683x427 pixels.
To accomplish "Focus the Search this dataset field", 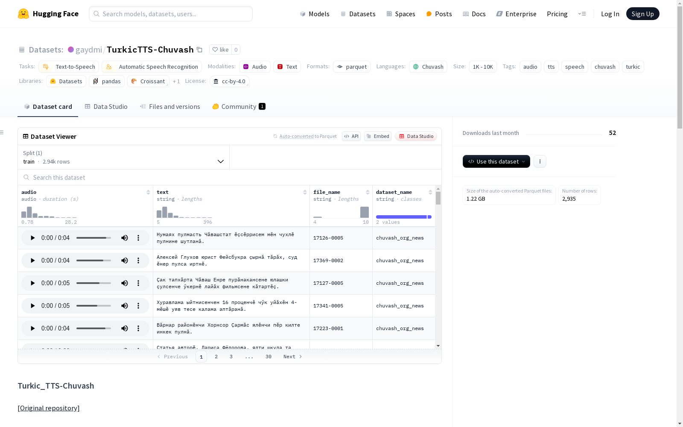I will click(230, 177).
